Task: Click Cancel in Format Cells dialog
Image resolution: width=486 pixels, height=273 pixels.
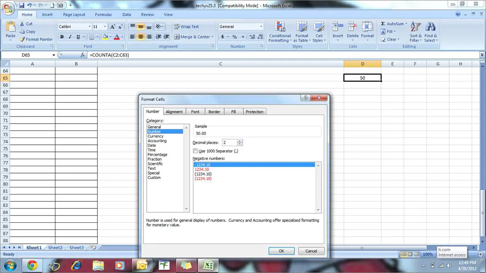Action: tap(311, 251)
